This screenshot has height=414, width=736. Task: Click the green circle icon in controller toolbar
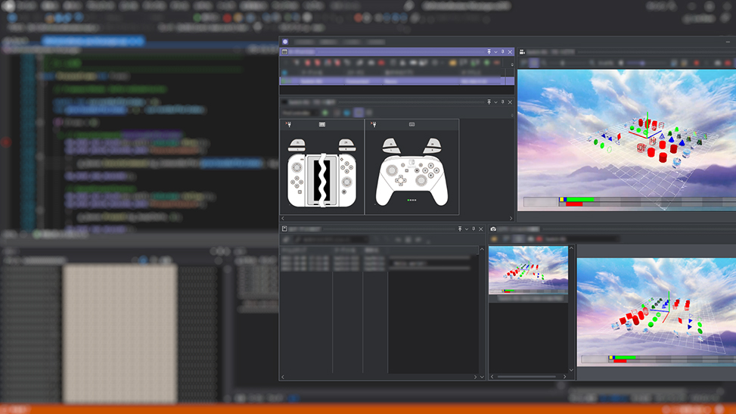325,113
